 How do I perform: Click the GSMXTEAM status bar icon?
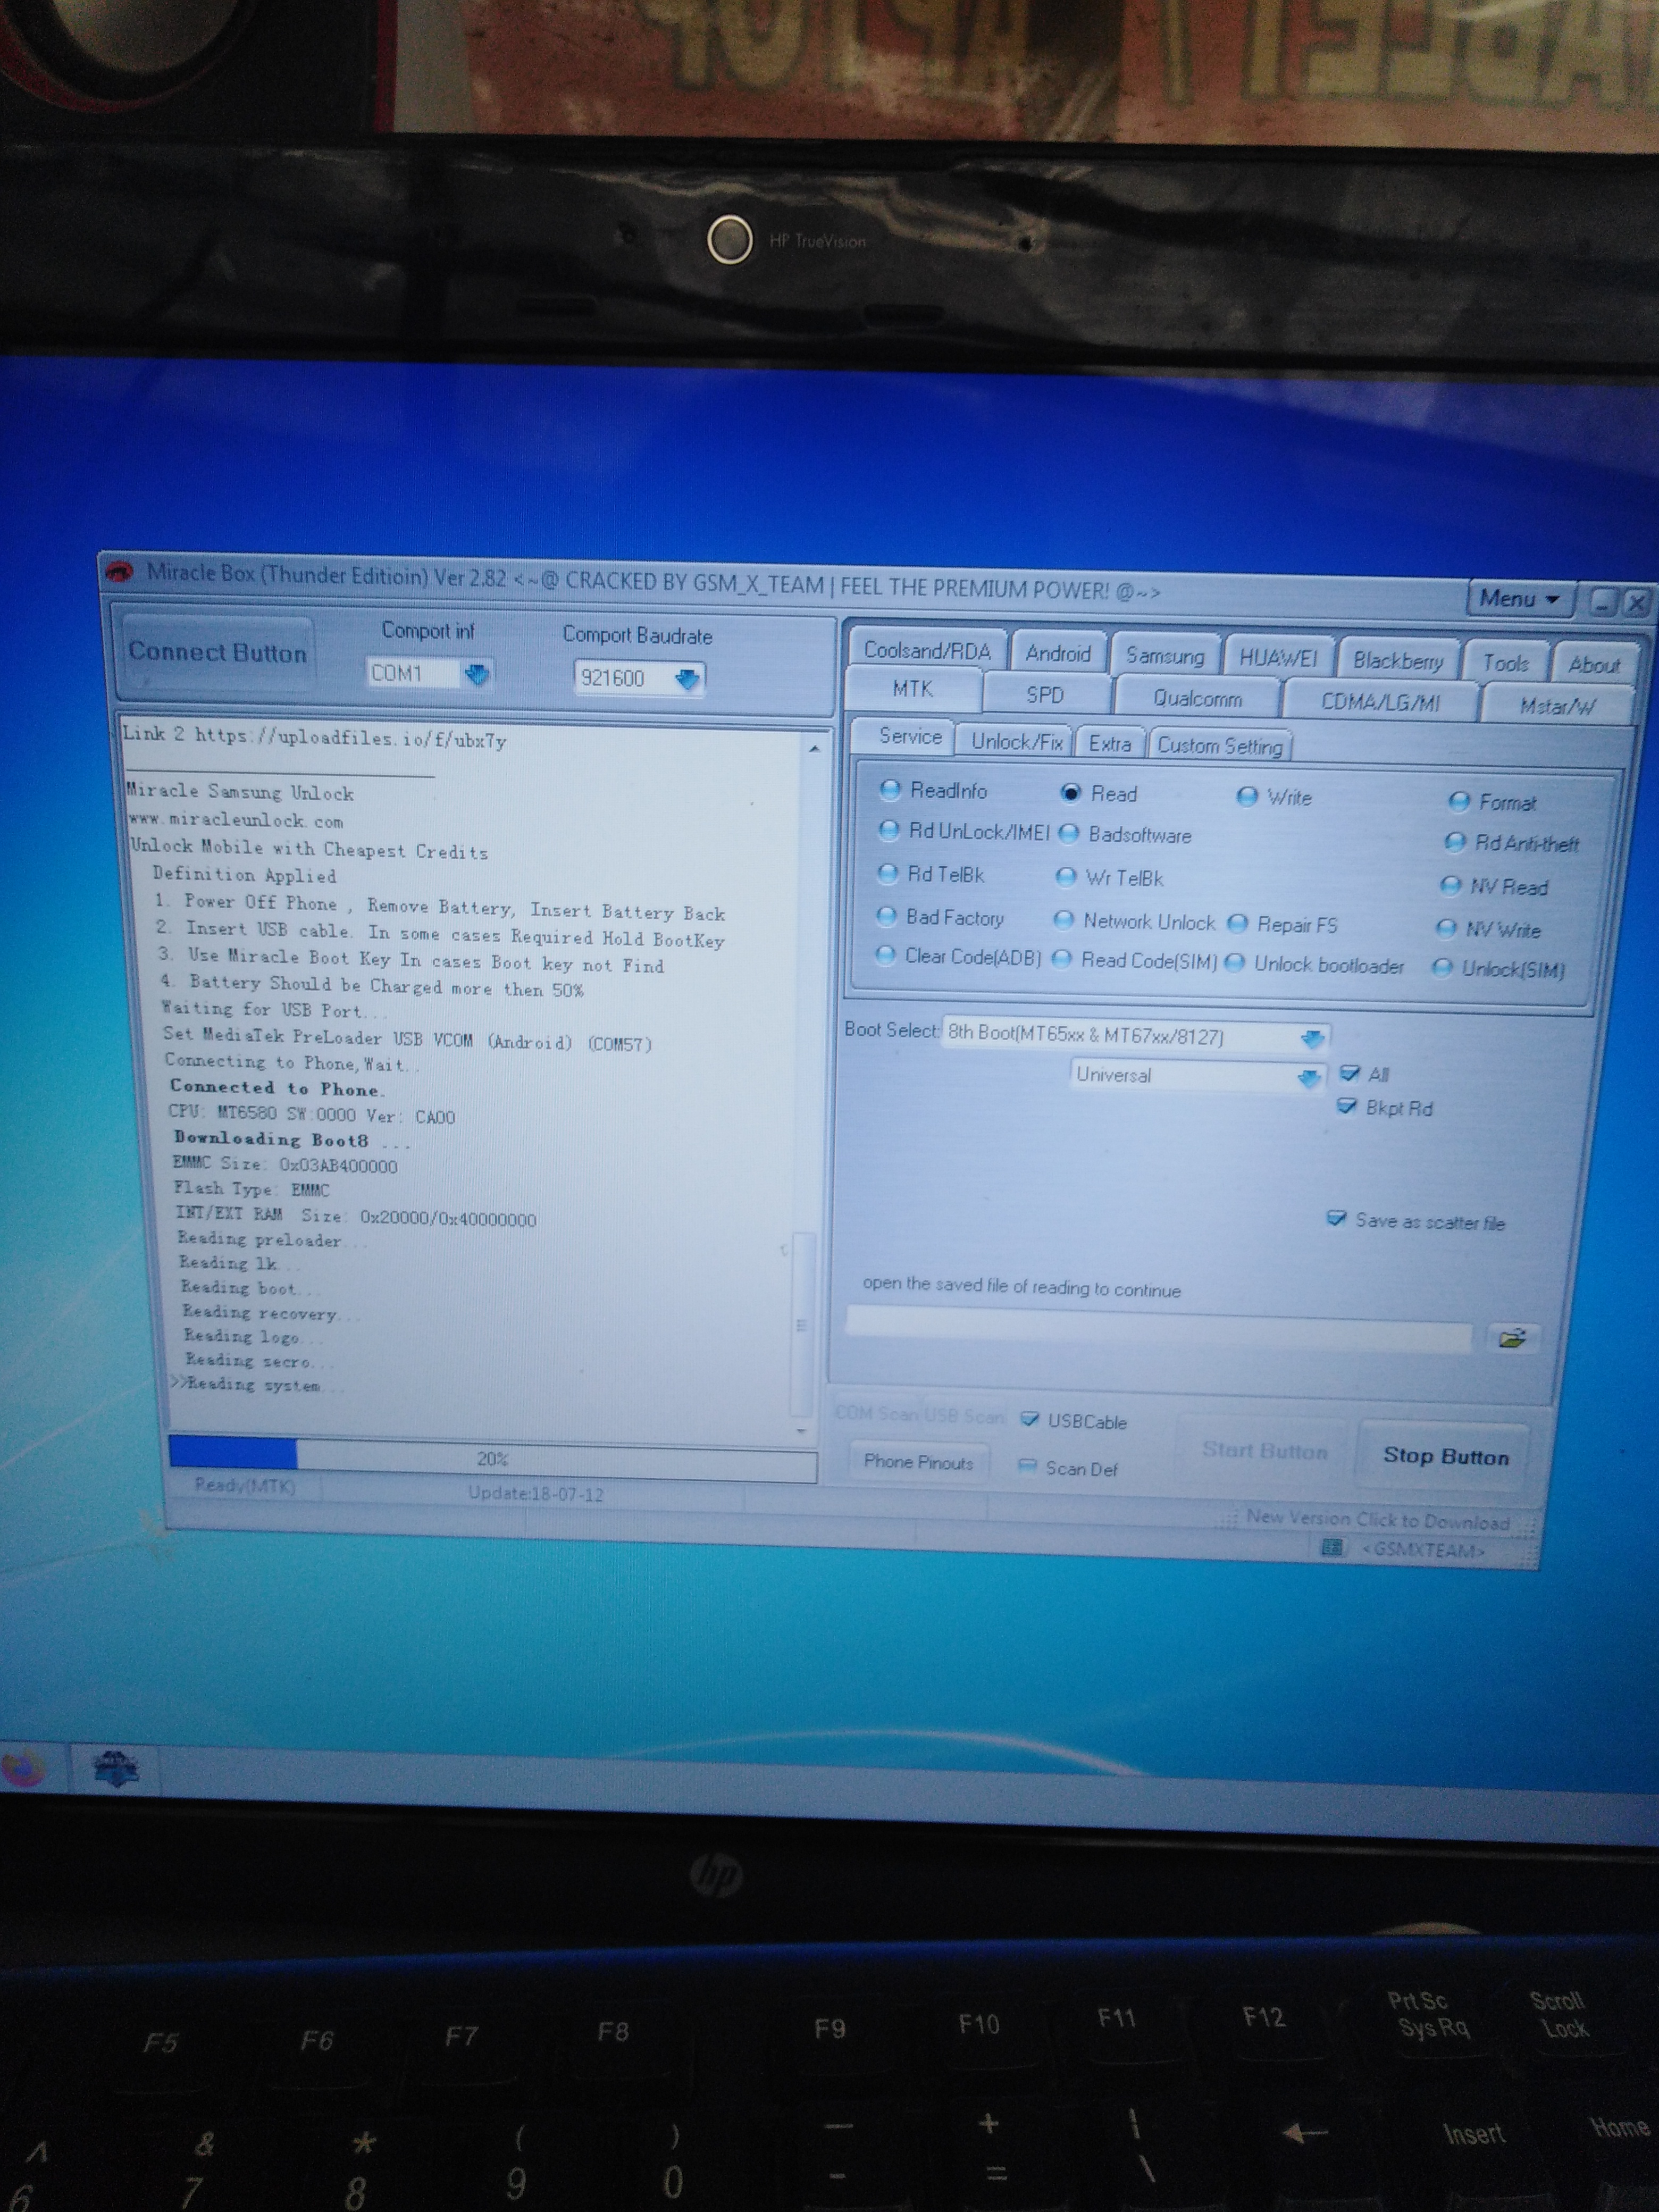[x=1331, y=1548]
